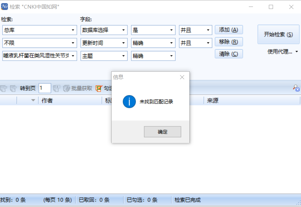Click the find icon at toolbar right
The image size is (301, 207).
(296, 89)
